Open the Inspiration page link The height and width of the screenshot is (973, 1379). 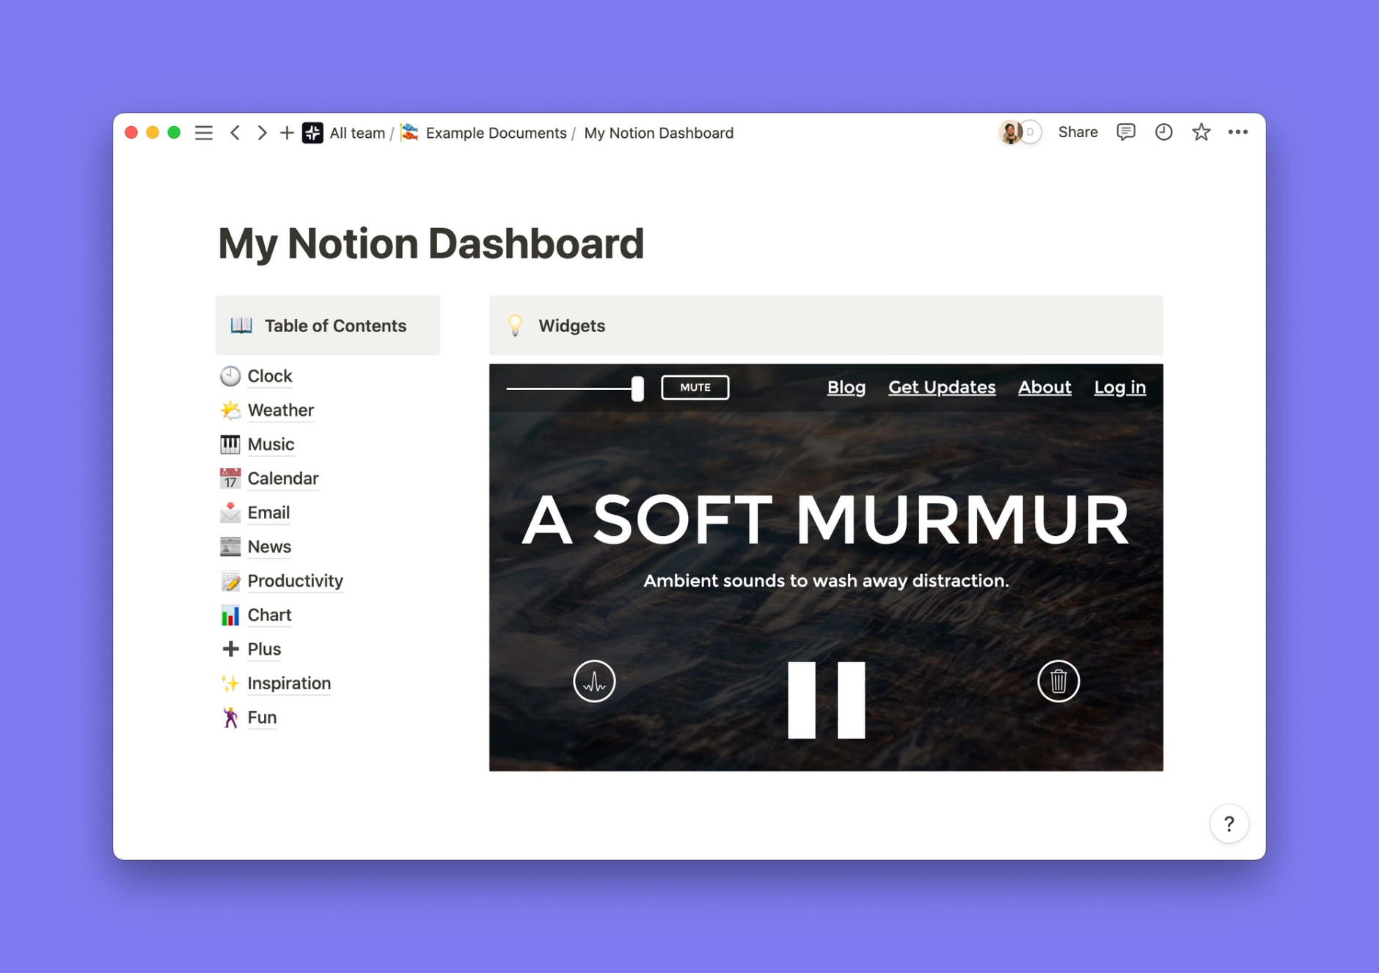289,683
